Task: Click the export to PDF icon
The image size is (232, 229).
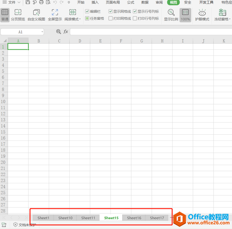Action: pos(35,2)
